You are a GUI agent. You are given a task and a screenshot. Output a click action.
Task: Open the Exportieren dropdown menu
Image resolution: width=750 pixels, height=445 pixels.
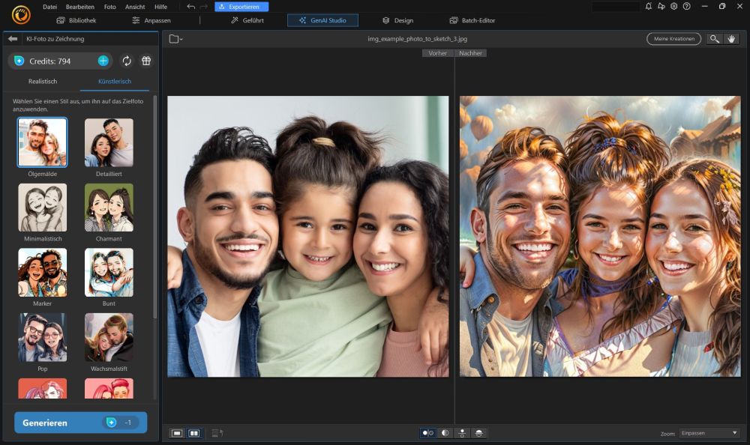242,6
